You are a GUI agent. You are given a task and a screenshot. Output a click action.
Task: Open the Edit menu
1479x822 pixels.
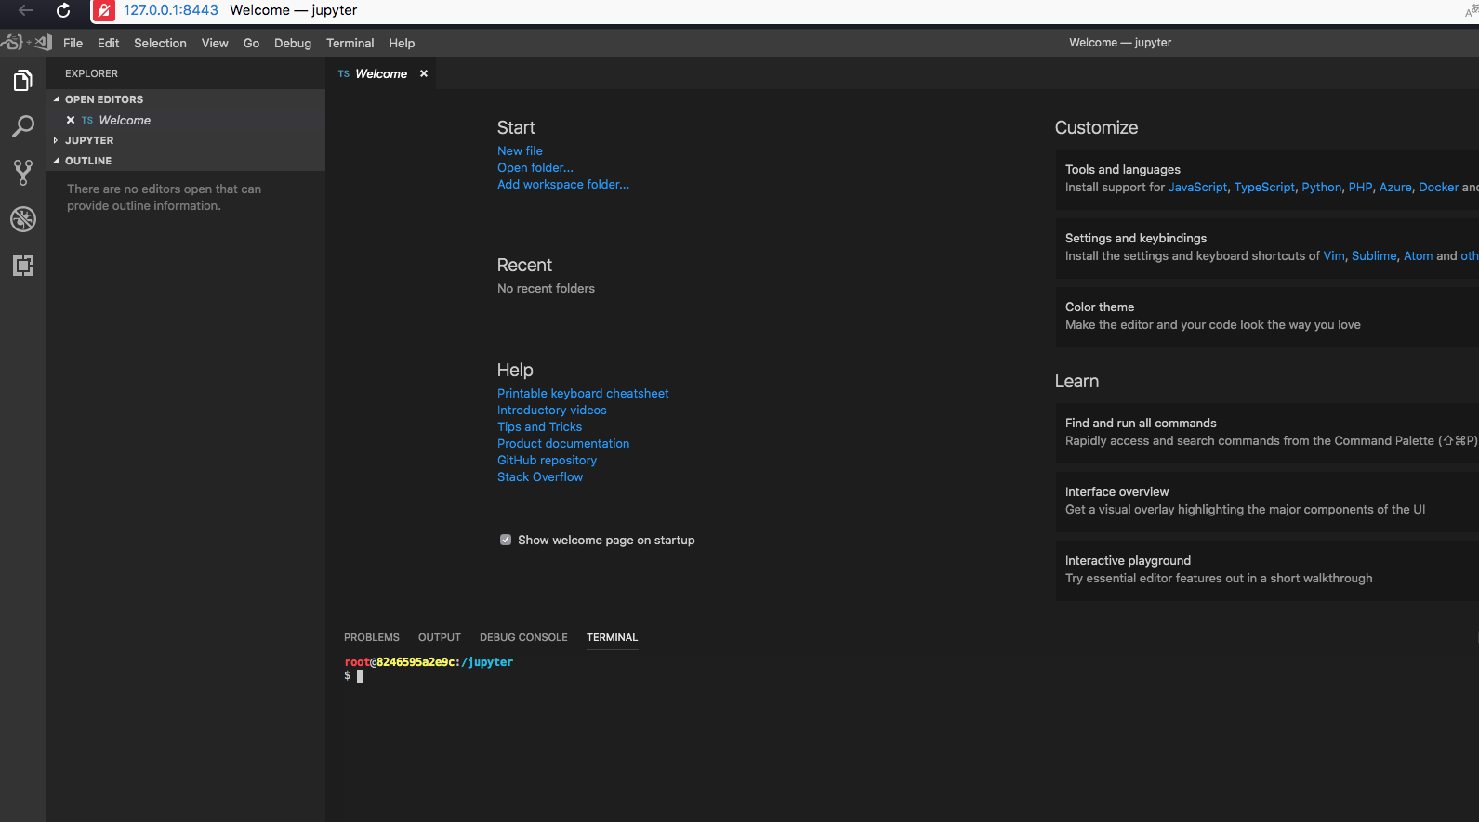[108, 43]
